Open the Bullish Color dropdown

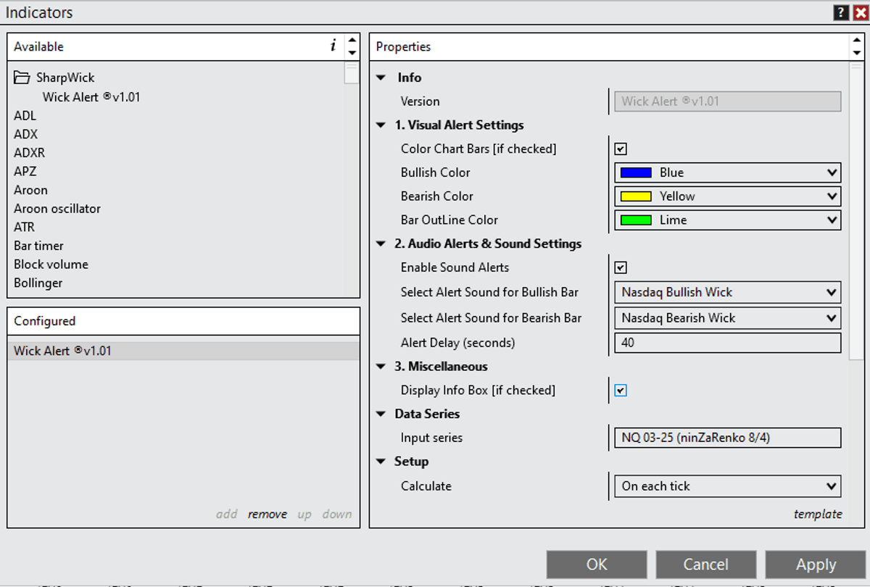click(x=727, y=172)
